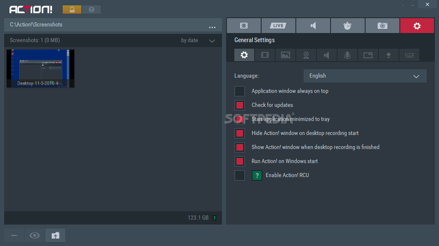
Task: Open the audio recordings tab
Action: pos(313,26)
